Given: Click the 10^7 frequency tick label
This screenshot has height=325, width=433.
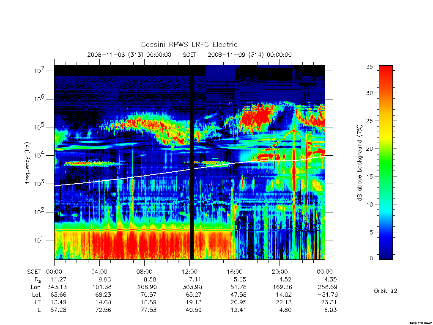Looking at the screenshot, I should point(39,71).
